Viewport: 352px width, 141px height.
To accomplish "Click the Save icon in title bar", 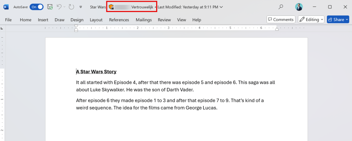I will [x=50, y=7].
